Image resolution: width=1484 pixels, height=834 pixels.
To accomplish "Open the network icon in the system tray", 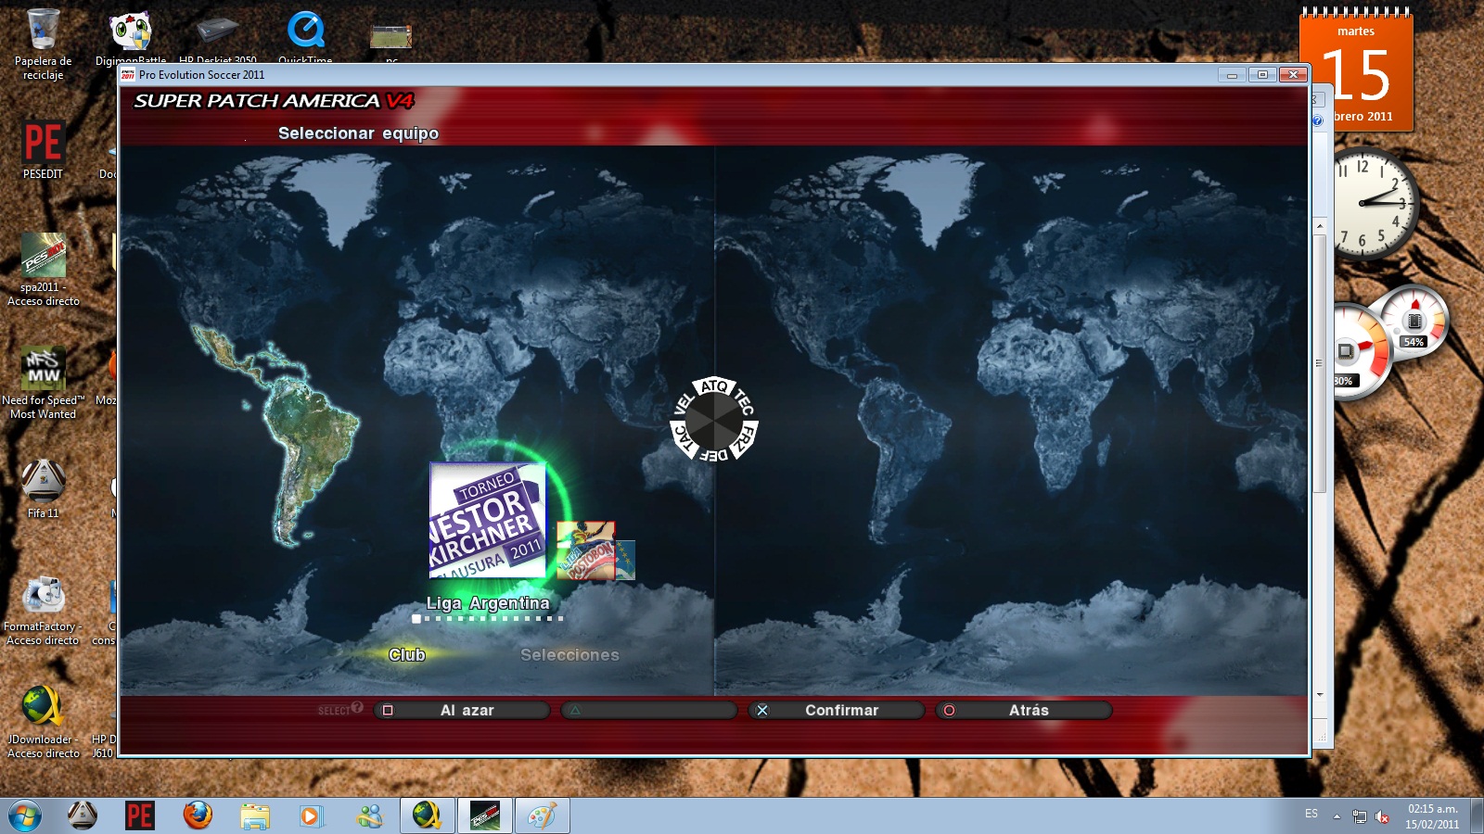I will point(1360,816).
